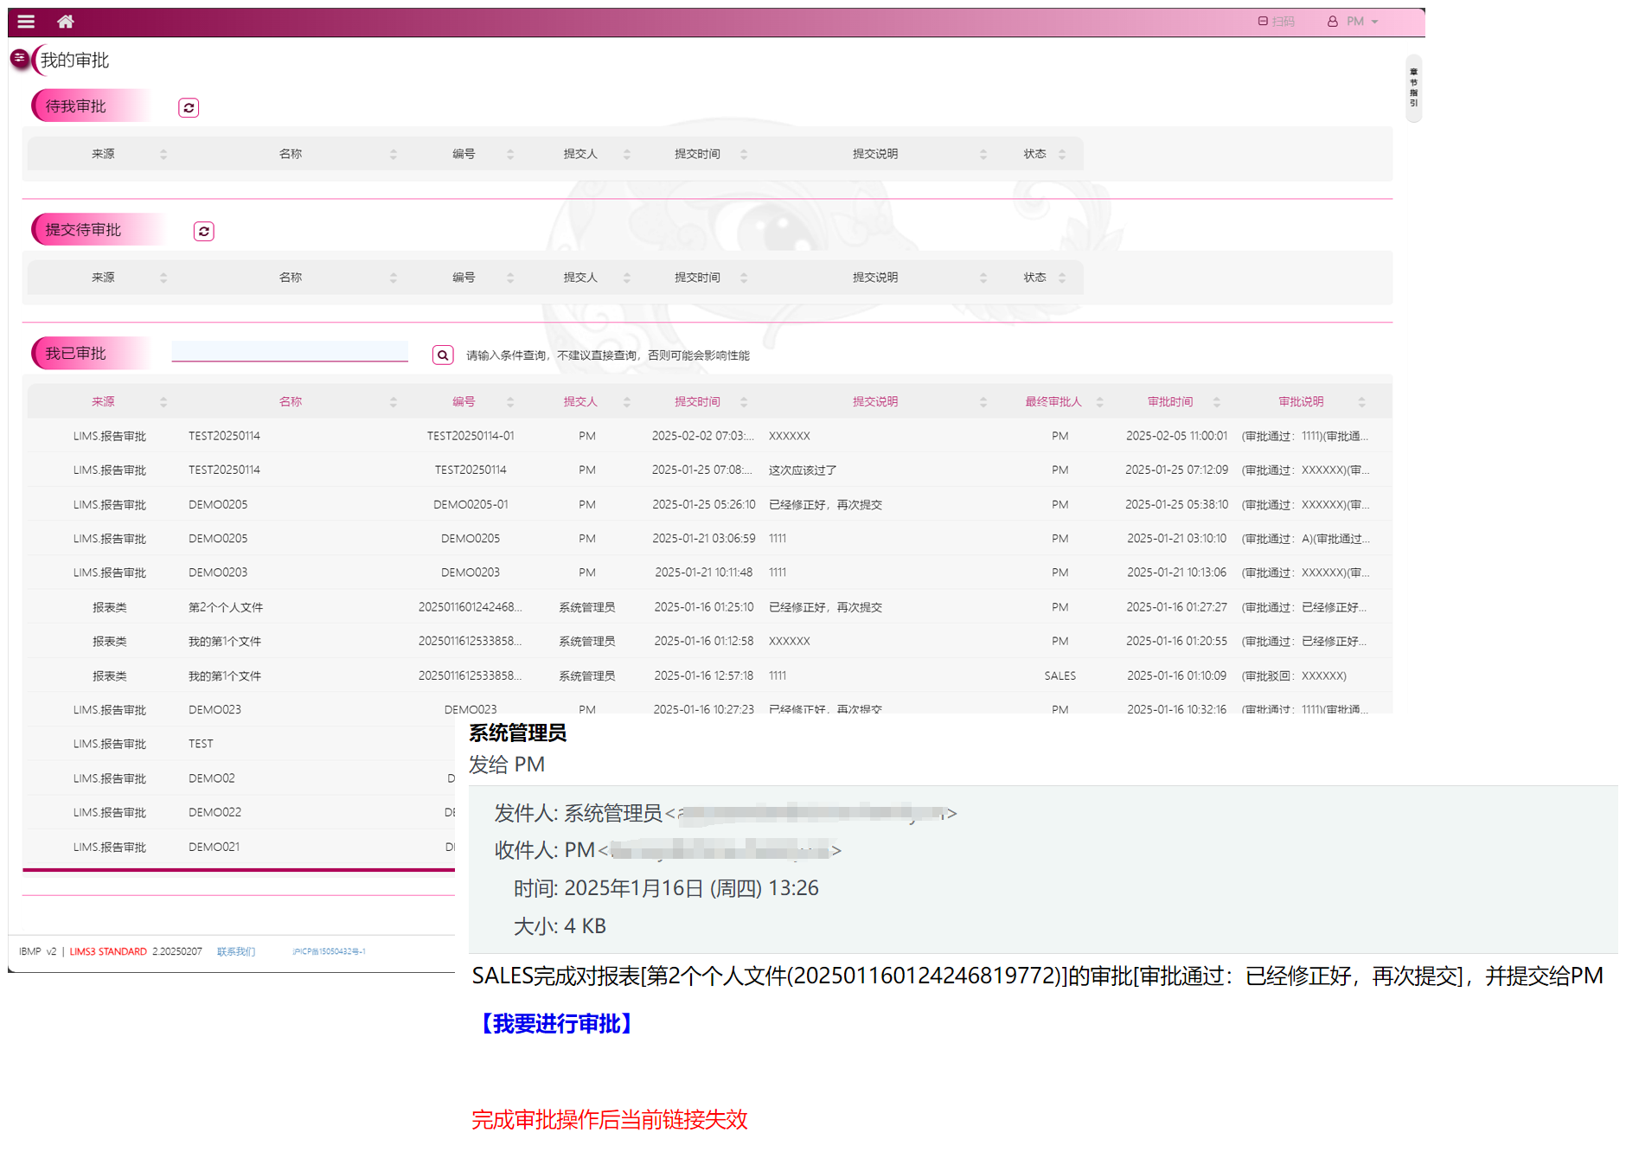Image resolution: width=1639 pixels, height=1171 pixels.
Task: Open the 联系我们 footer link
Action: pyautogui.click(x=235, y=951)
